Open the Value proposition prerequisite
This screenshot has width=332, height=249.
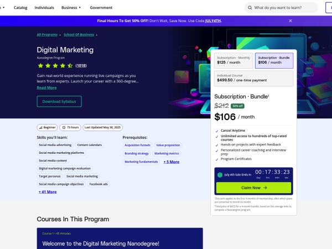tap(168, 145)
